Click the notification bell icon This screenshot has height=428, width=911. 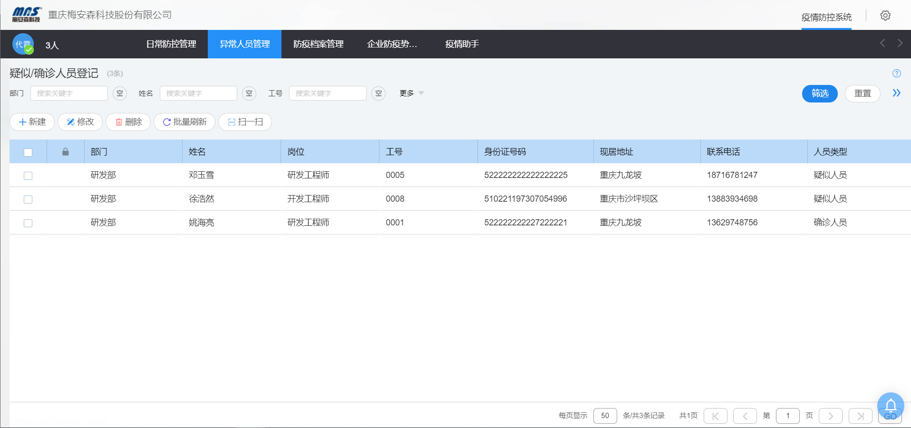click(890, 406)
